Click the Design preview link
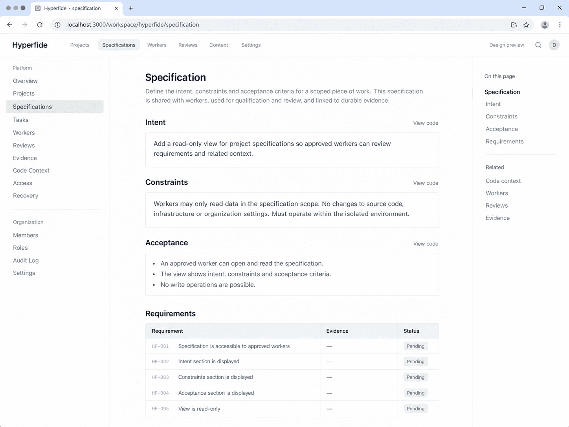 pos(507,45)
